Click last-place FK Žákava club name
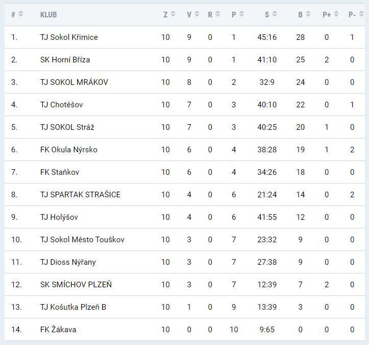The width and height of the screenshot is (369, 345). (58, 330)
